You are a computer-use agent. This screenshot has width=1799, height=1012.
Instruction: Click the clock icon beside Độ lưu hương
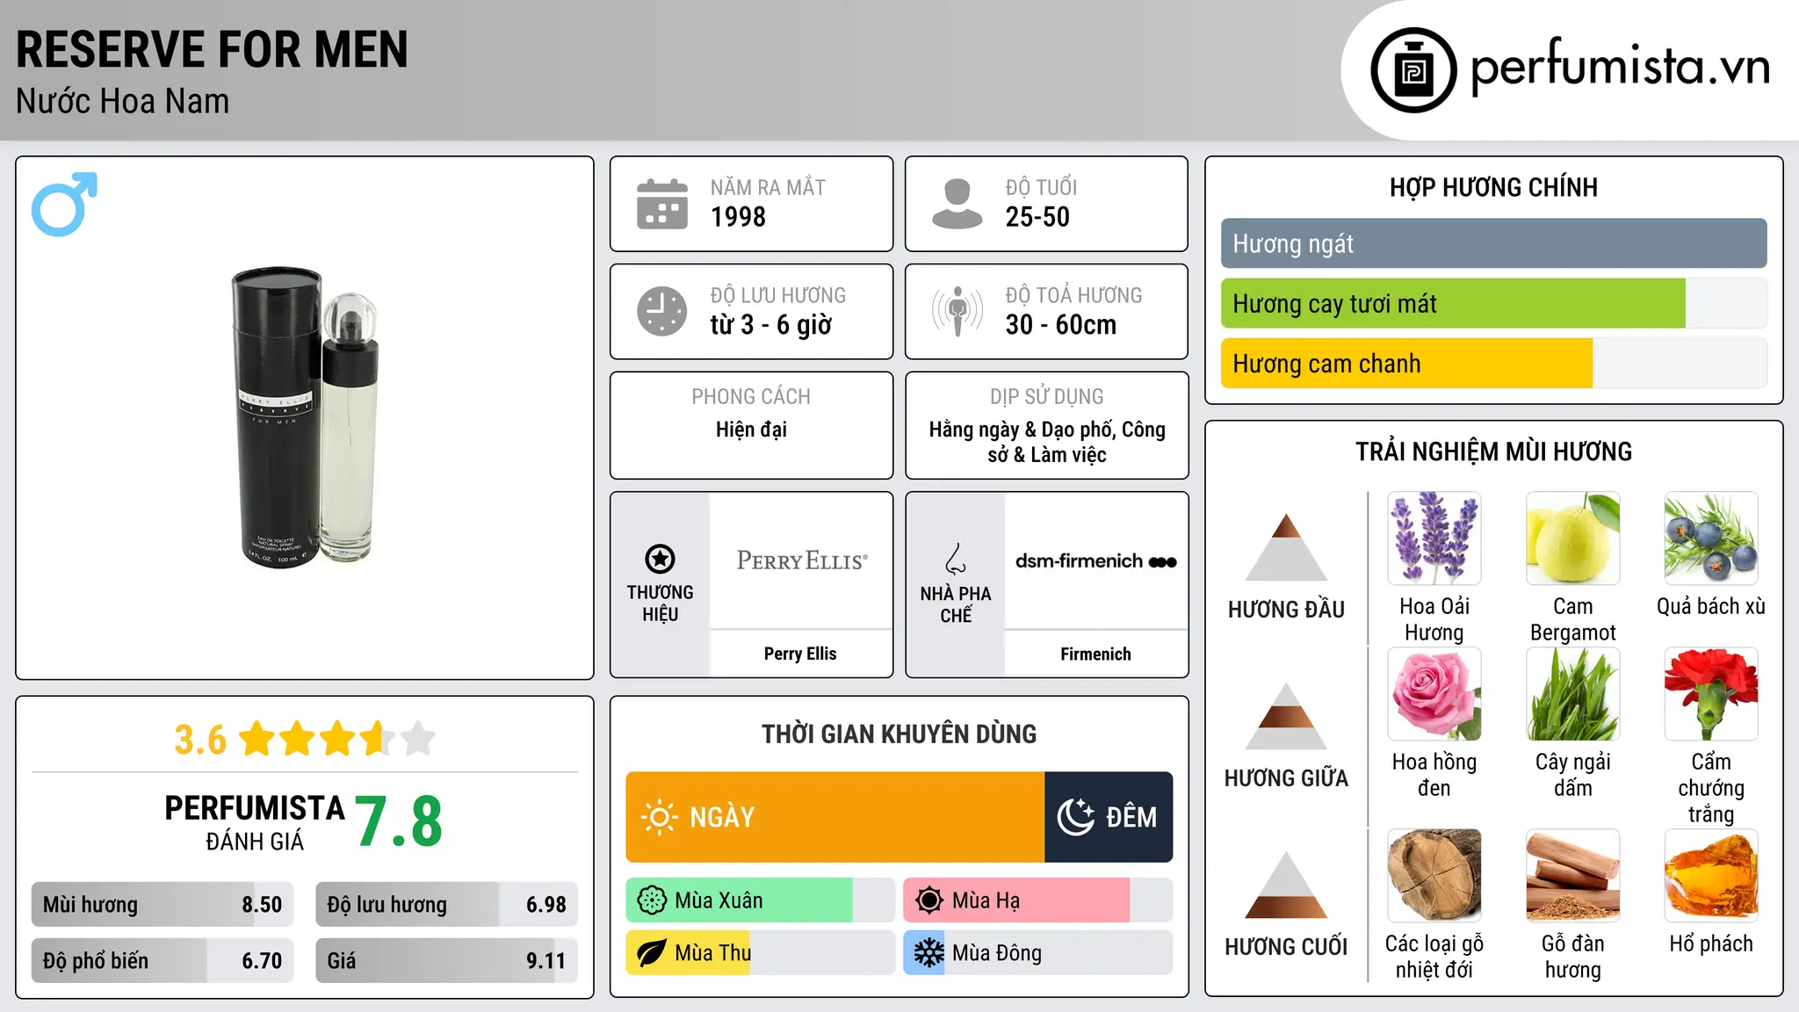(662, 311)
